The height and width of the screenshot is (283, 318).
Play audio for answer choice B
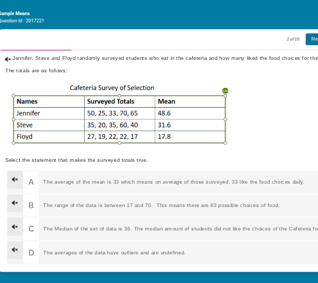click(x=15, y=203)
